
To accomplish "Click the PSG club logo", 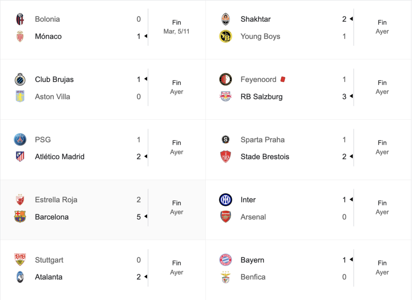I will 20,140.
